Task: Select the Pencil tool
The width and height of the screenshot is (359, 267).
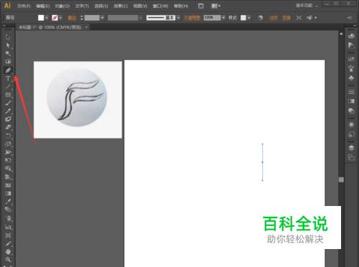Action: [8, 111]
